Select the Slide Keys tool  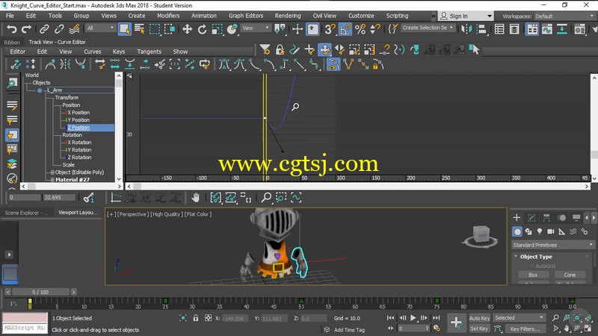click(339, 49)
